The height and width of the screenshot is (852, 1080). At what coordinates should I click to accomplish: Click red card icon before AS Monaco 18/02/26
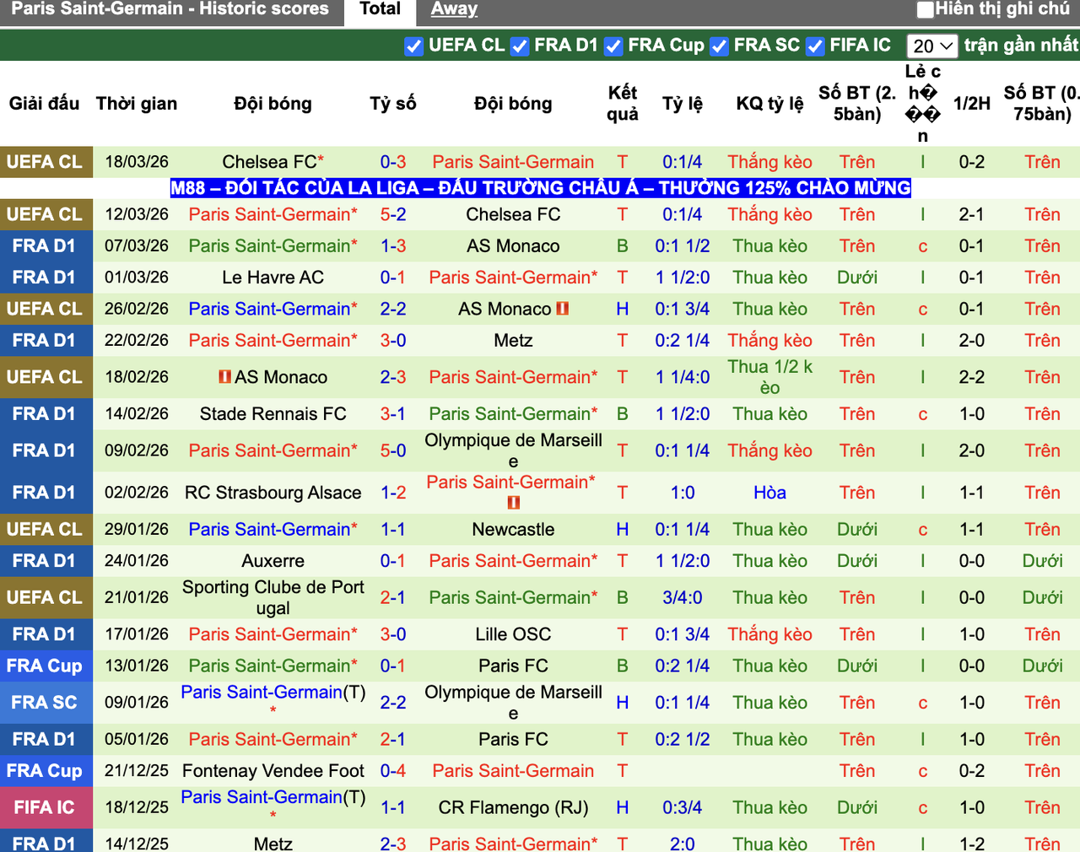click(x=224, y=377)
